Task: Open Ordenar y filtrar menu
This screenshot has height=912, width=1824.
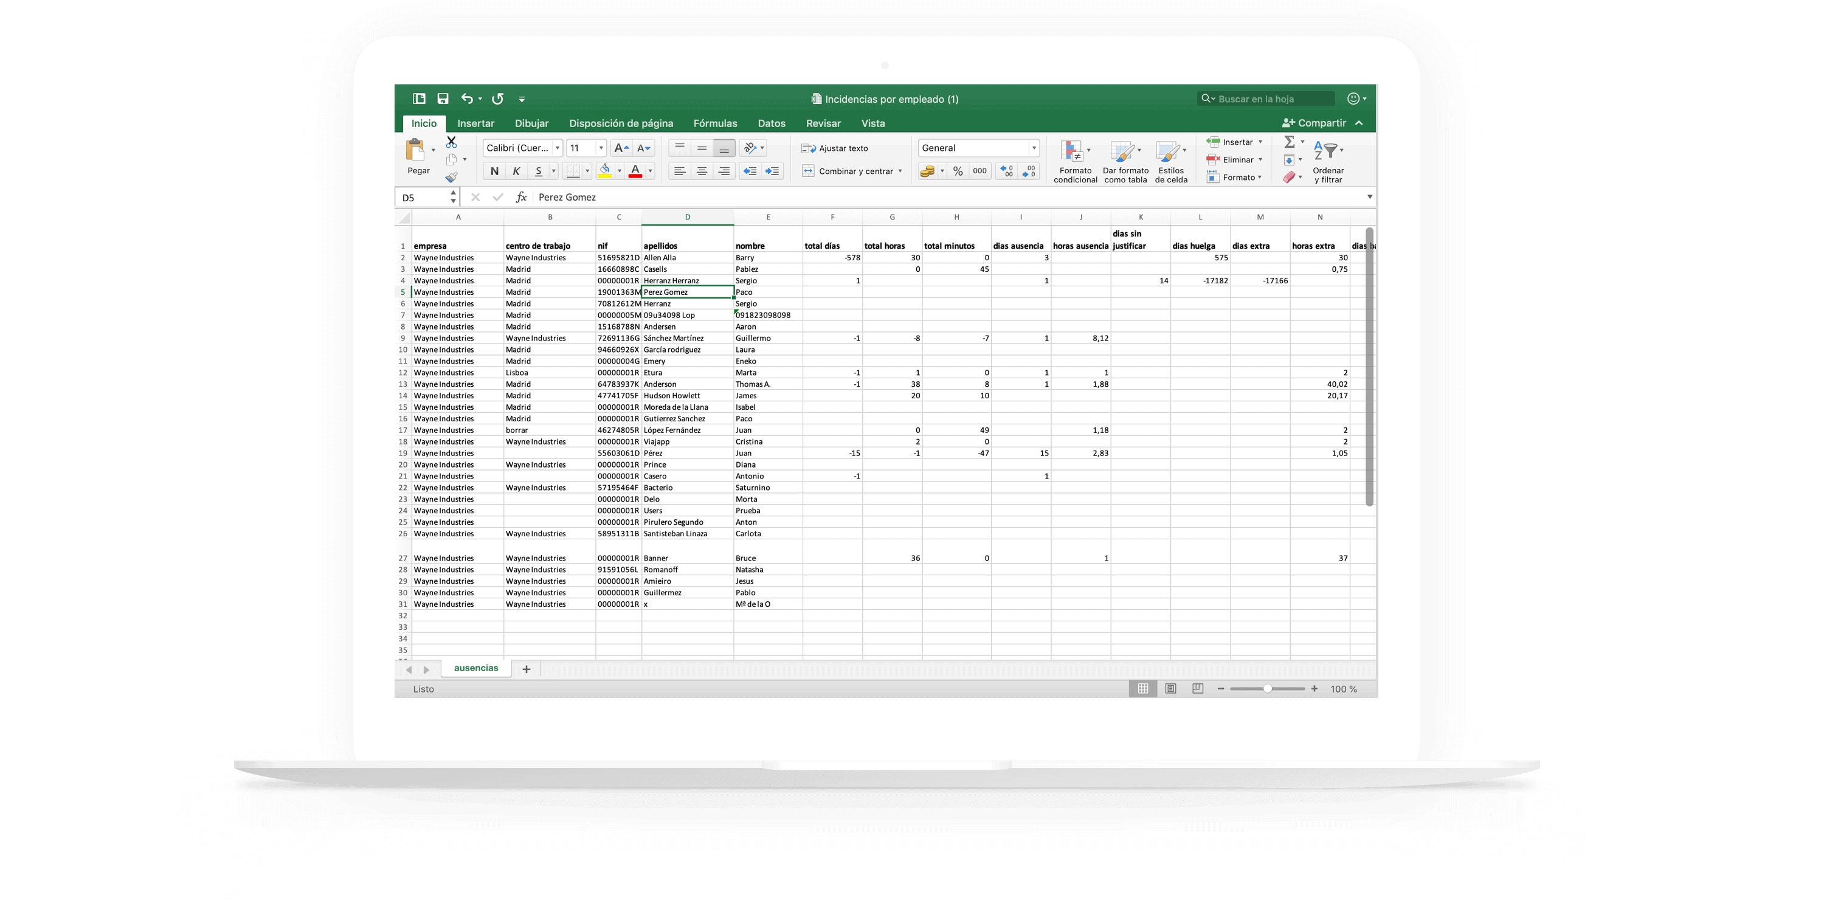Action: pyautogui.click(x=1328, y=162)
